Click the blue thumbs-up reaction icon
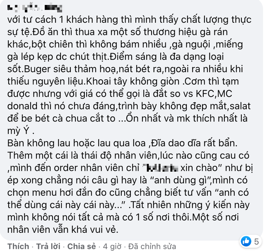Screen dimensions: 265x251 [x=246, y=242]
